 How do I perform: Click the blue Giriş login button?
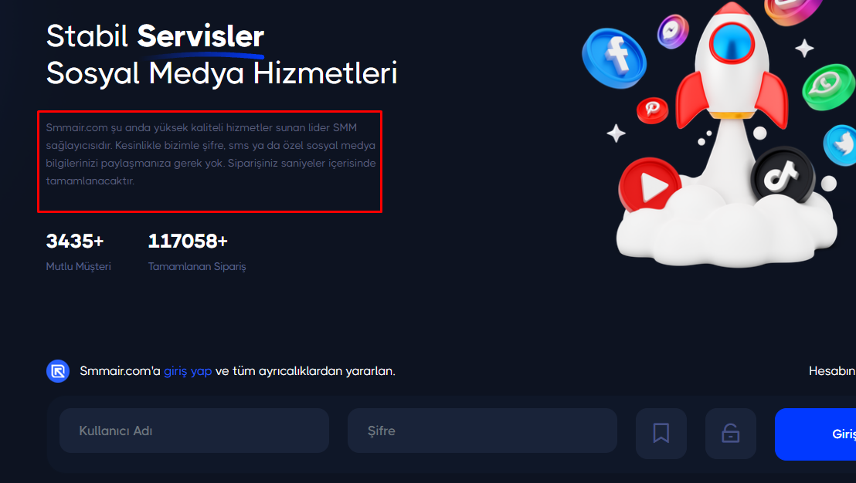pos(816,434)
